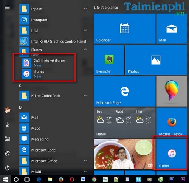The width and height of the screenshot is (189, 183).
Task: Open Microsoft Edge in the app list
Action: (x=53, y=150)
